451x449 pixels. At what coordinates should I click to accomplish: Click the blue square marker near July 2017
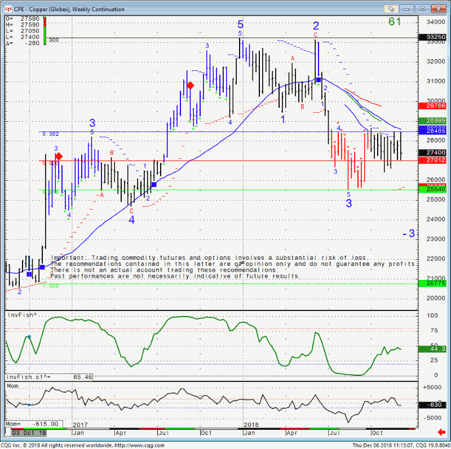(154, 184)
